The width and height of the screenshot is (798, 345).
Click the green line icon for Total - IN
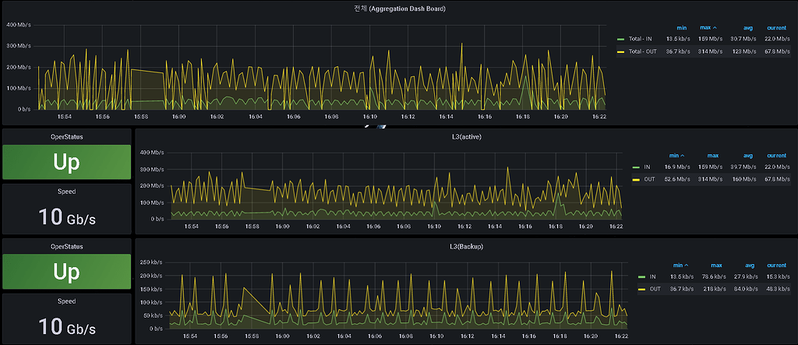point(620,39)
